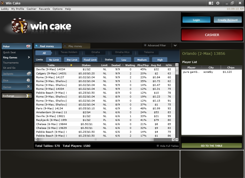This screenshot has width=245, height=178.
Task: Click the Poker cards icon in sidebar
Action: (x=28, y=46)
